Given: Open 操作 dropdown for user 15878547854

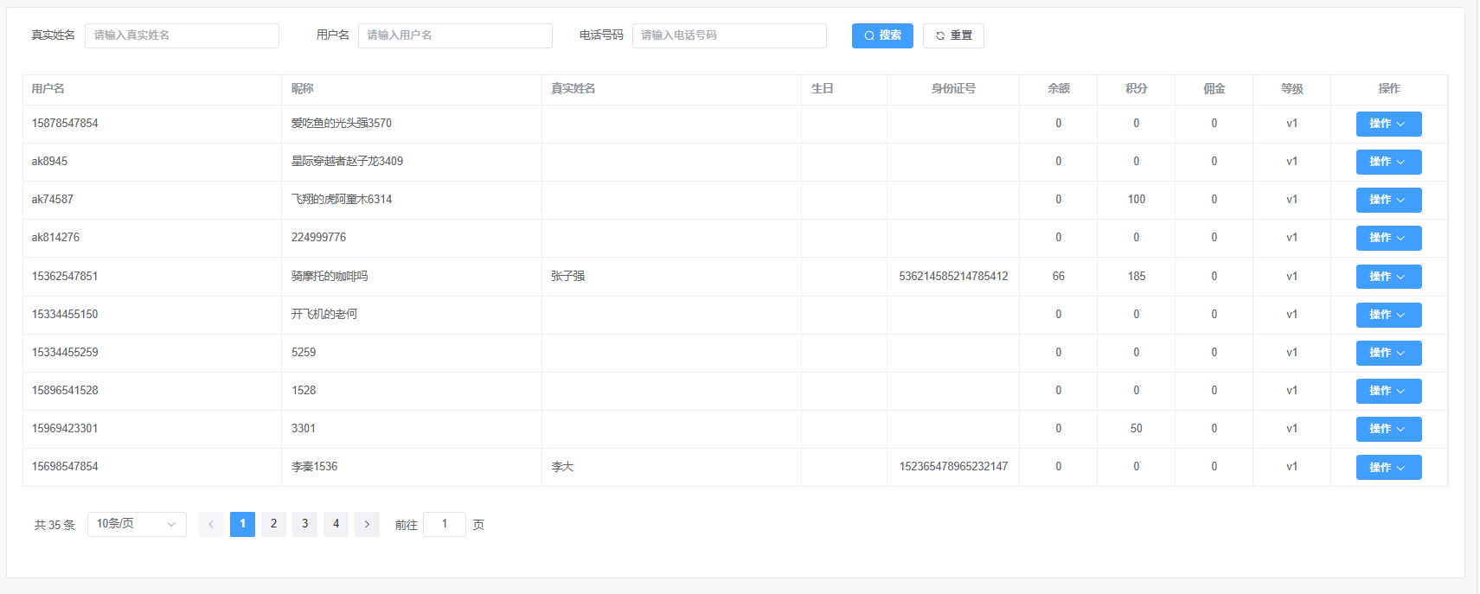Looking at the screenshot, I should pos(1387,124).
